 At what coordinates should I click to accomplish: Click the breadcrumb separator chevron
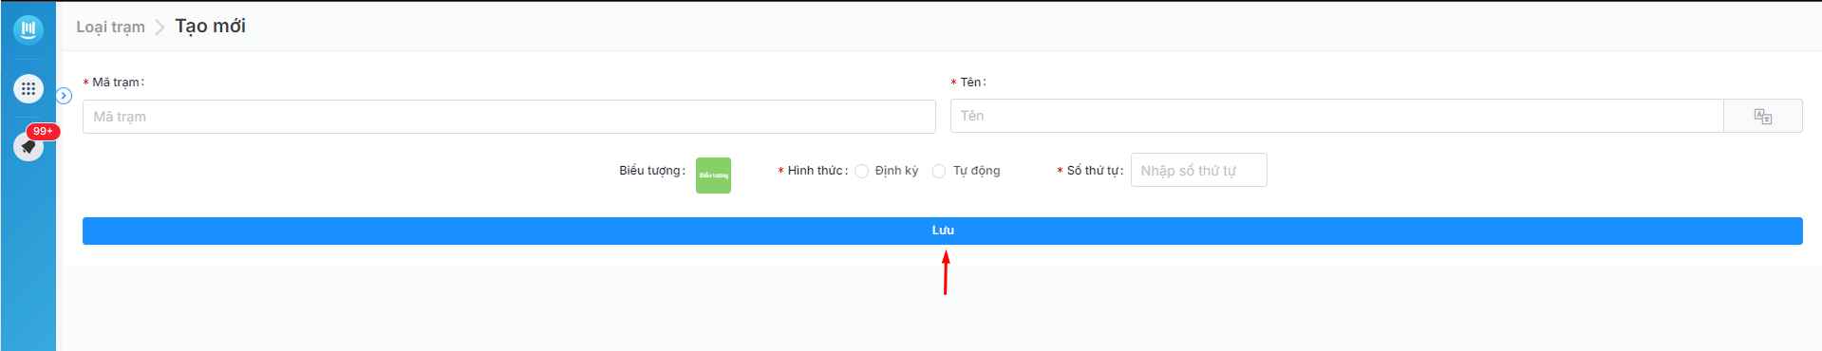(x=160, y=28)
